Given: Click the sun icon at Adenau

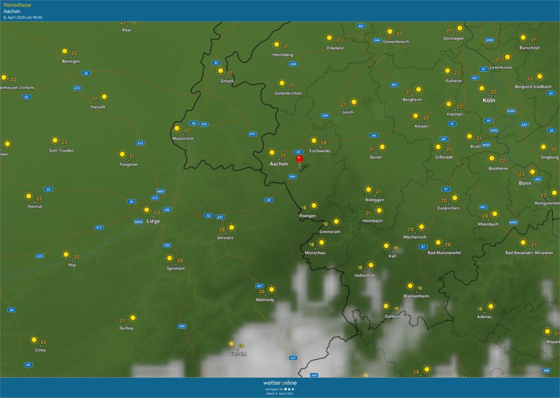Looking at the screenshot, I should [x=491, y=306].
